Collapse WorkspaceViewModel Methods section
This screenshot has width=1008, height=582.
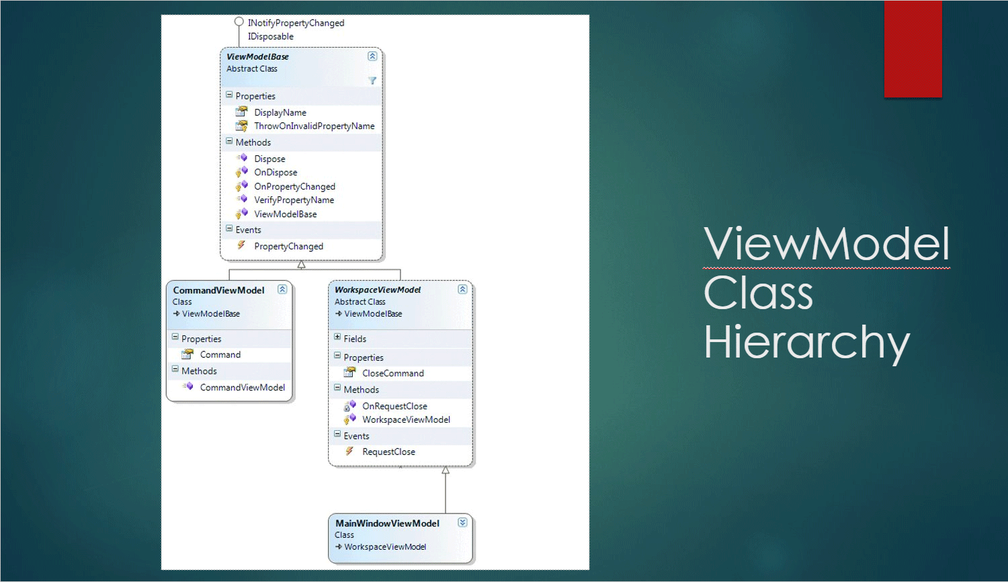point(337,389)
